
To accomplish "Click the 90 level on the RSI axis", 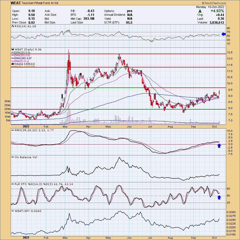I will [228, 28].
